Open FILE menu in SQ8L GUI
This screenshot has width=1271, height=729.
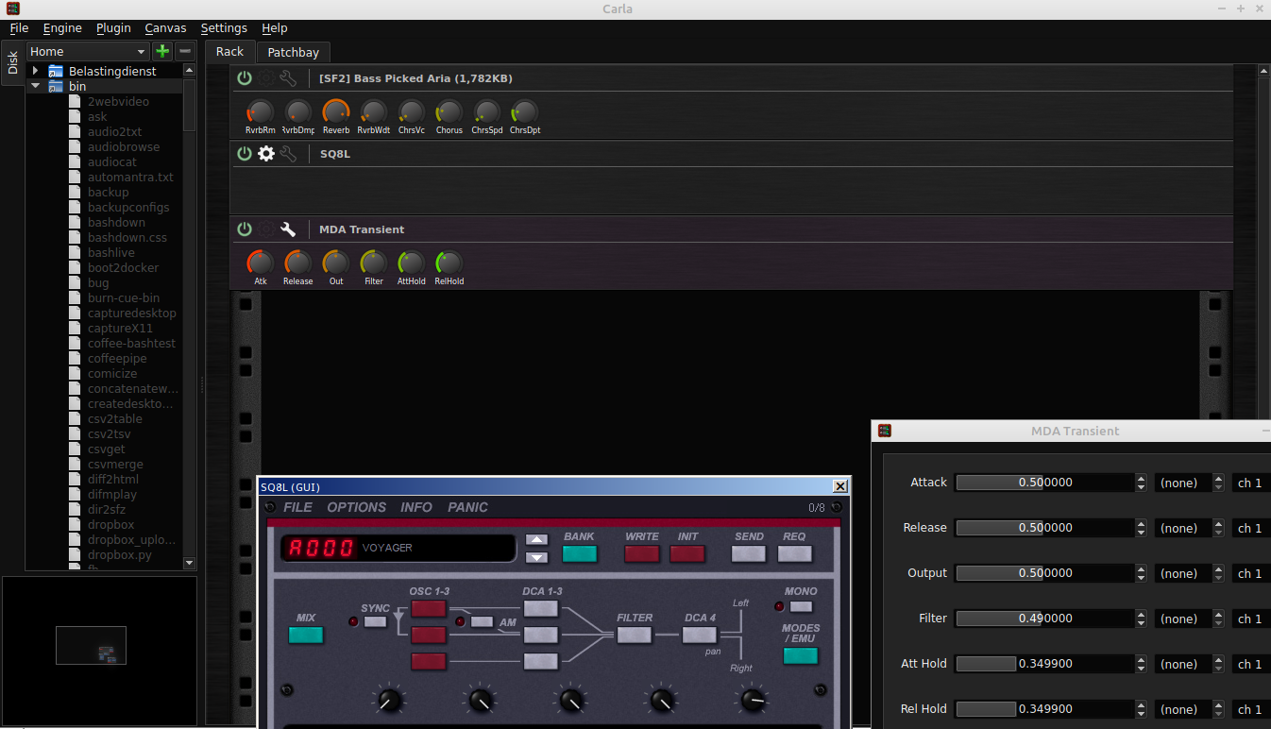pyautogui.click(x=297, y=507)
